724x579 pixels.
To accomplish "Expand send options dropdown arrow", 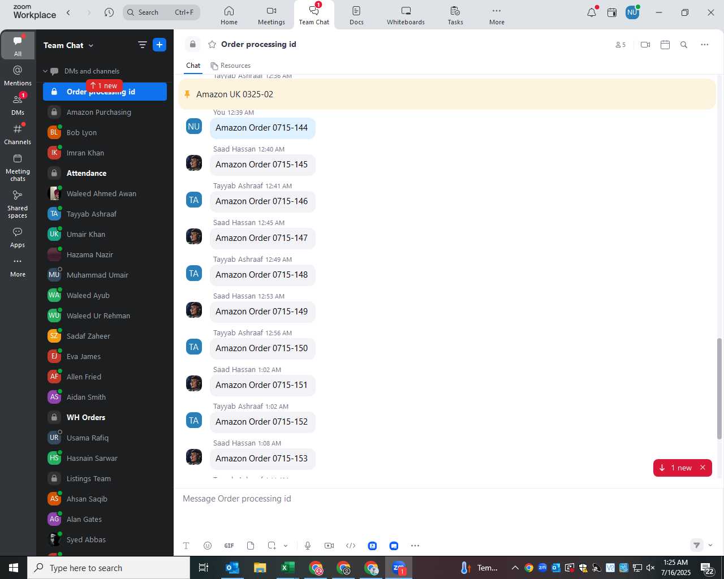I will [x=710, y=546].
